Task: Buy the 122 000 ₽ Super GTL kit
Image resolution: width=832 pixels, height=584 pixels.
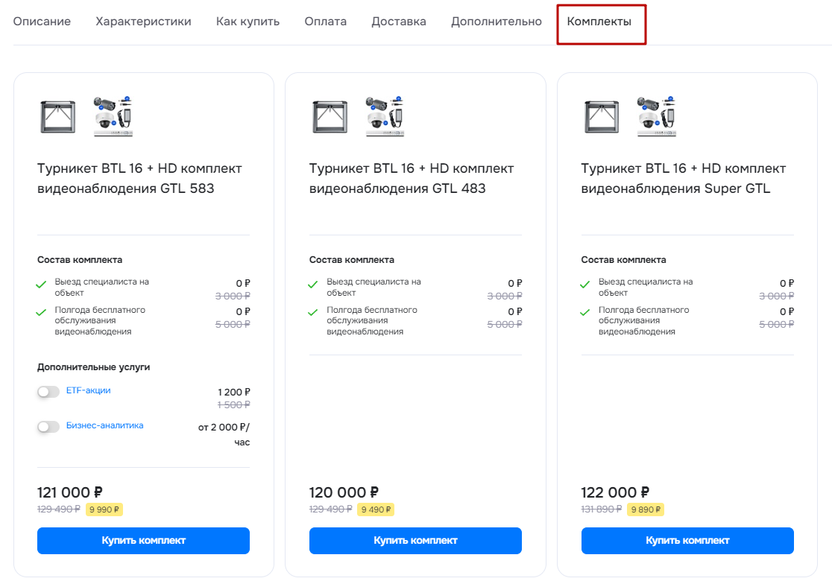Action: point(687,541)
